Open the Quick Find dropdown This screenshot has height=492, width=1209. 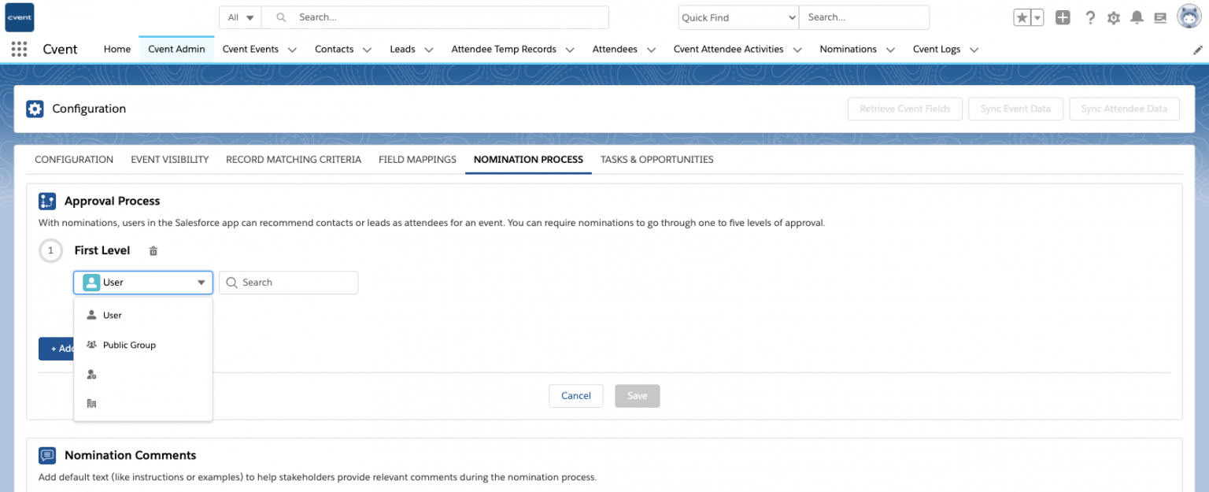point(738,17)
